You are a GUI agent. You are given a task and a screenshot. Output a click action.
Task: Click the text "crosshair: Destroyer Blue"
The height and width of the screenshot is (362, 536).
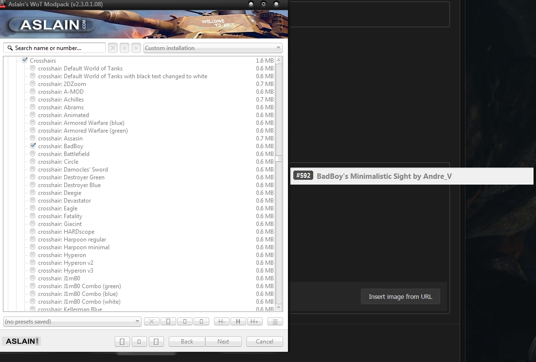point(70,185)
